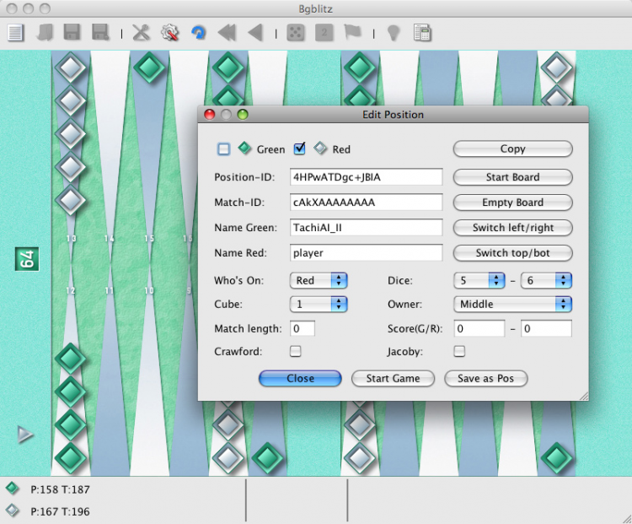Open the edit tools crossed-tools icon
This screenshot has width=632, height=524.
pyautogui.click(x=141, y=33)
